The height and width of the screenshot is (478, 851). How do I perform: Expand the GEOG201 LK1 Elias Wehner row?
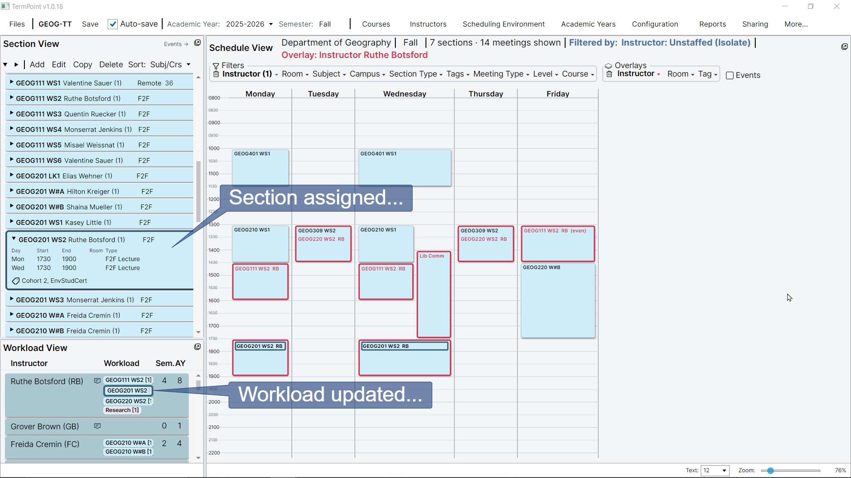point(12,175)
